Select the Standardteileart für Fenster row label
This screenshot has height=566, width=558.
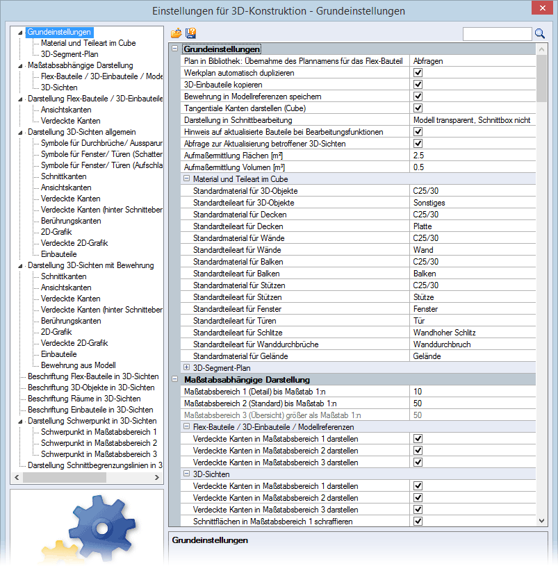click(237, 309)
